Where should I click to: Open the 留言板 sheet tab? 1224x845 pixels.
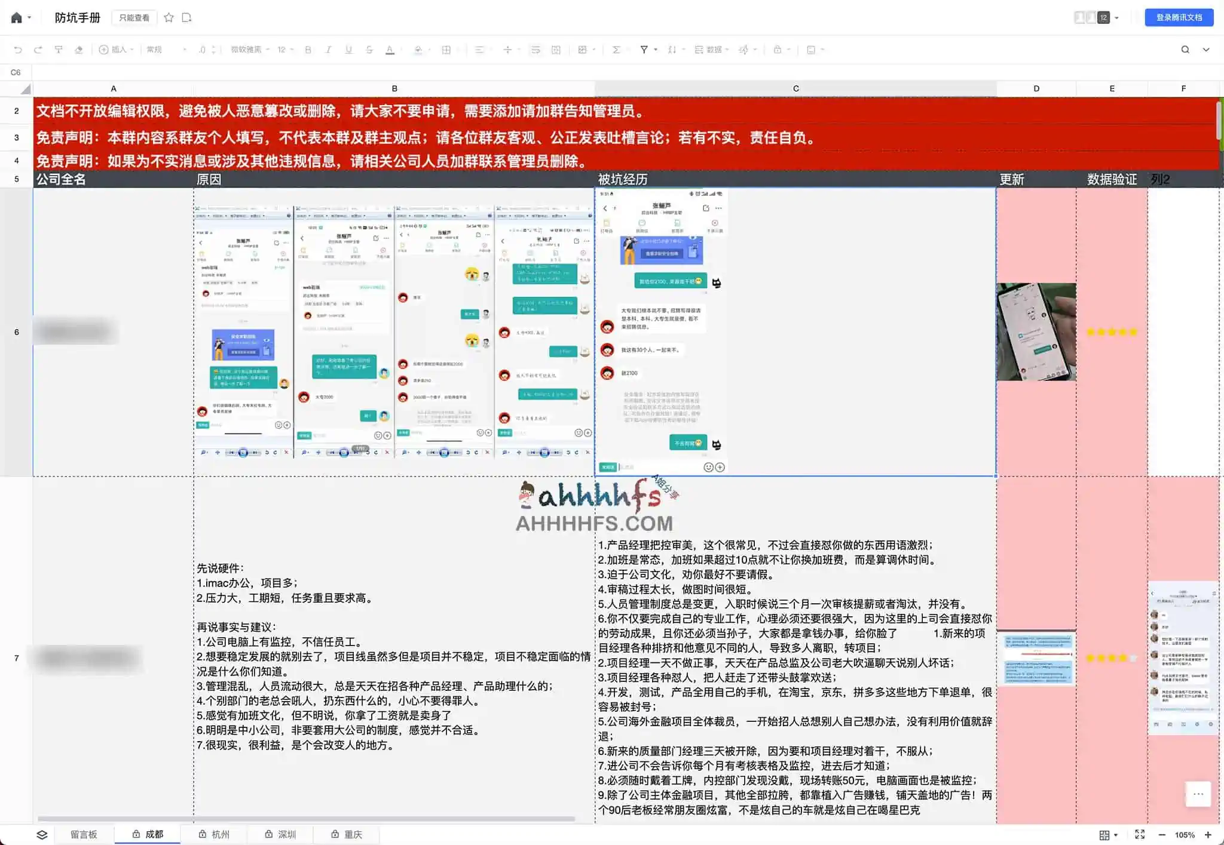click(84, 834)
